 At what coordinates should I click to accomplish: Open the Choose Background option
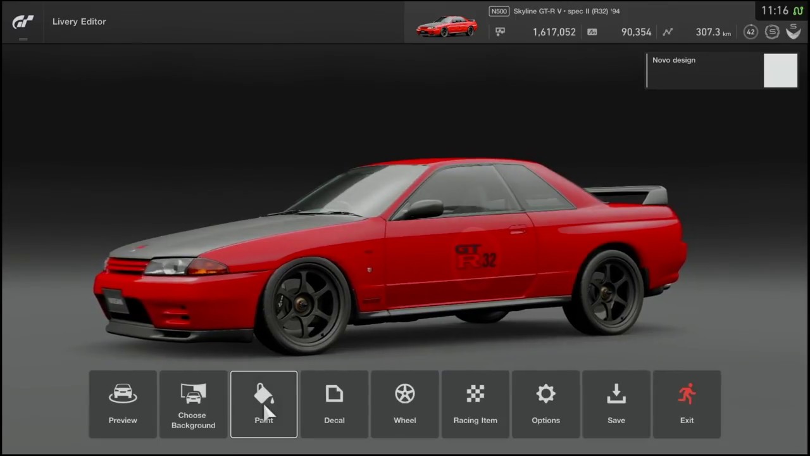[193, 404]
